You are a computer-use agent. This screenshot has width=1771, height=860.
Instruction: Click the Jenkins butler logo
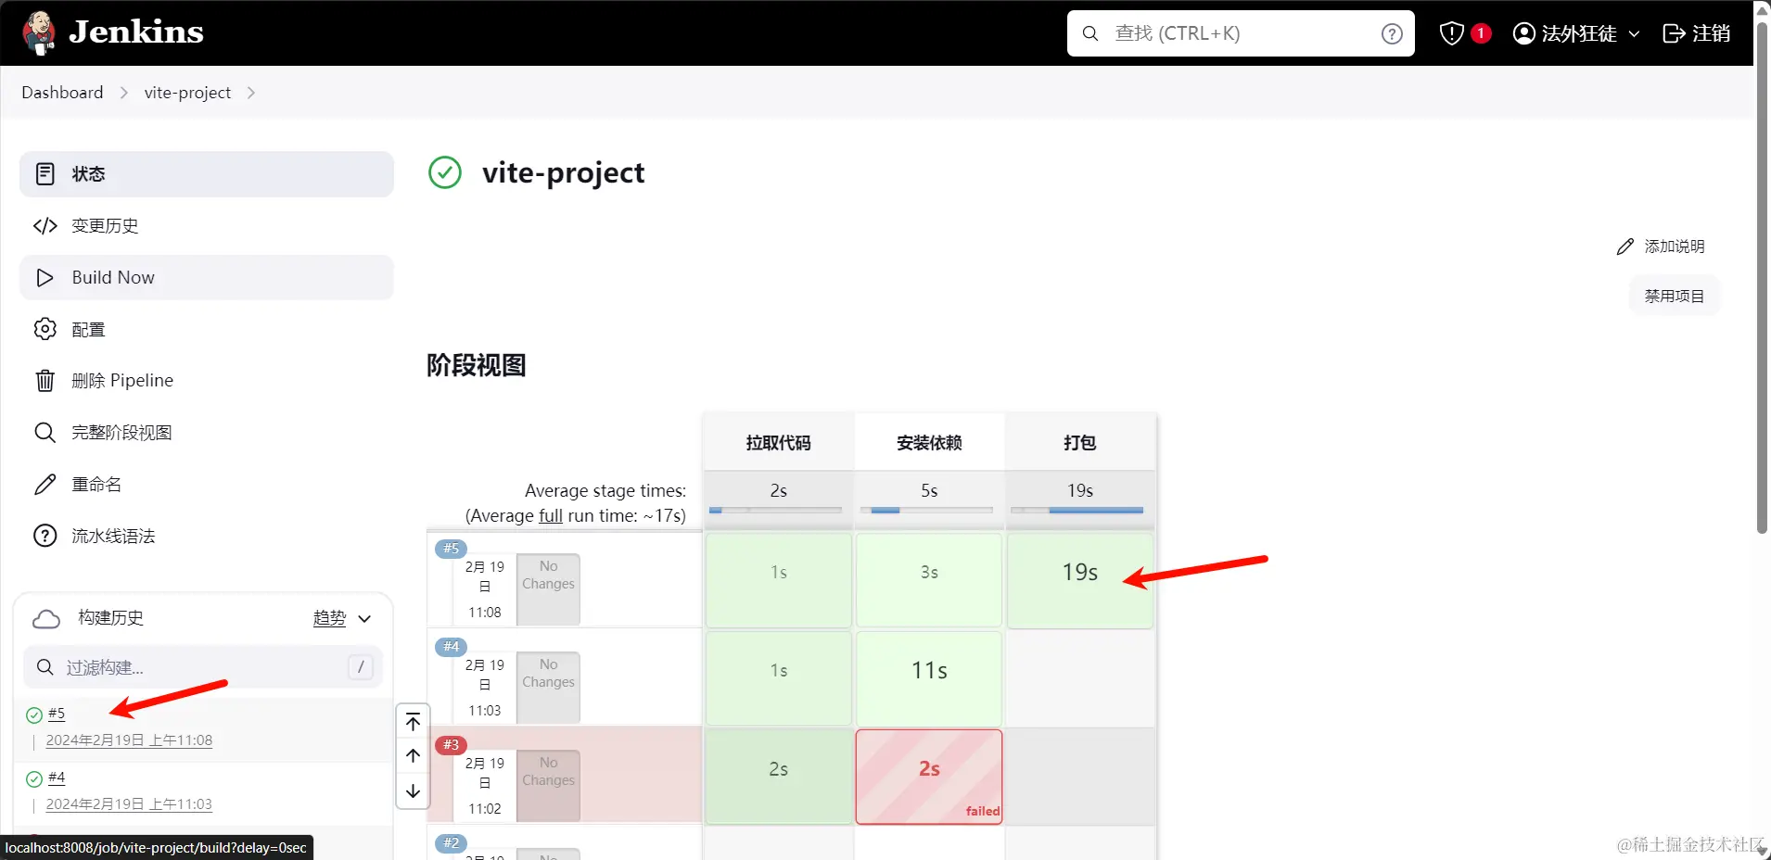tap(39, 33)
